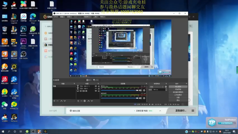Image resolution: width=238 pixels, height=134 pixels.
Task: Open WeGame desktop shortcut
Action: (14, 118)
